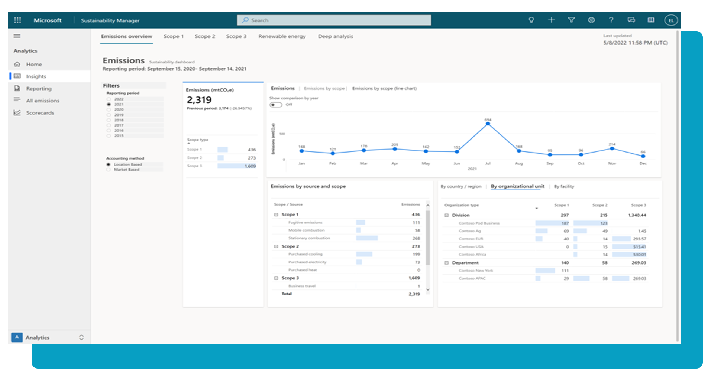Open Scorecards in the sidebar
This screenshot has height=383, width=708.
point(40,113)
